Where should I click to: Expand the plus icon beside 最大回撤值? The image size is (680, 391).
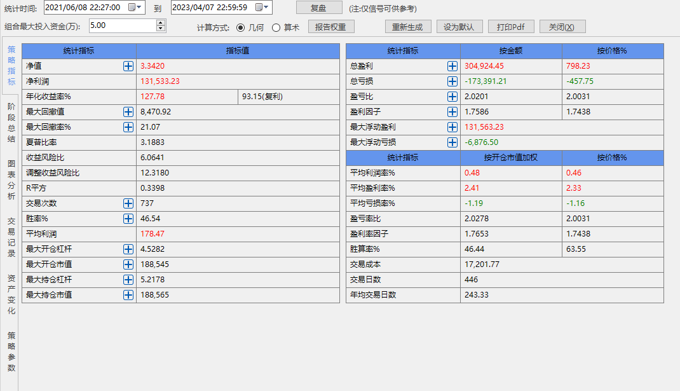(128, 111)
